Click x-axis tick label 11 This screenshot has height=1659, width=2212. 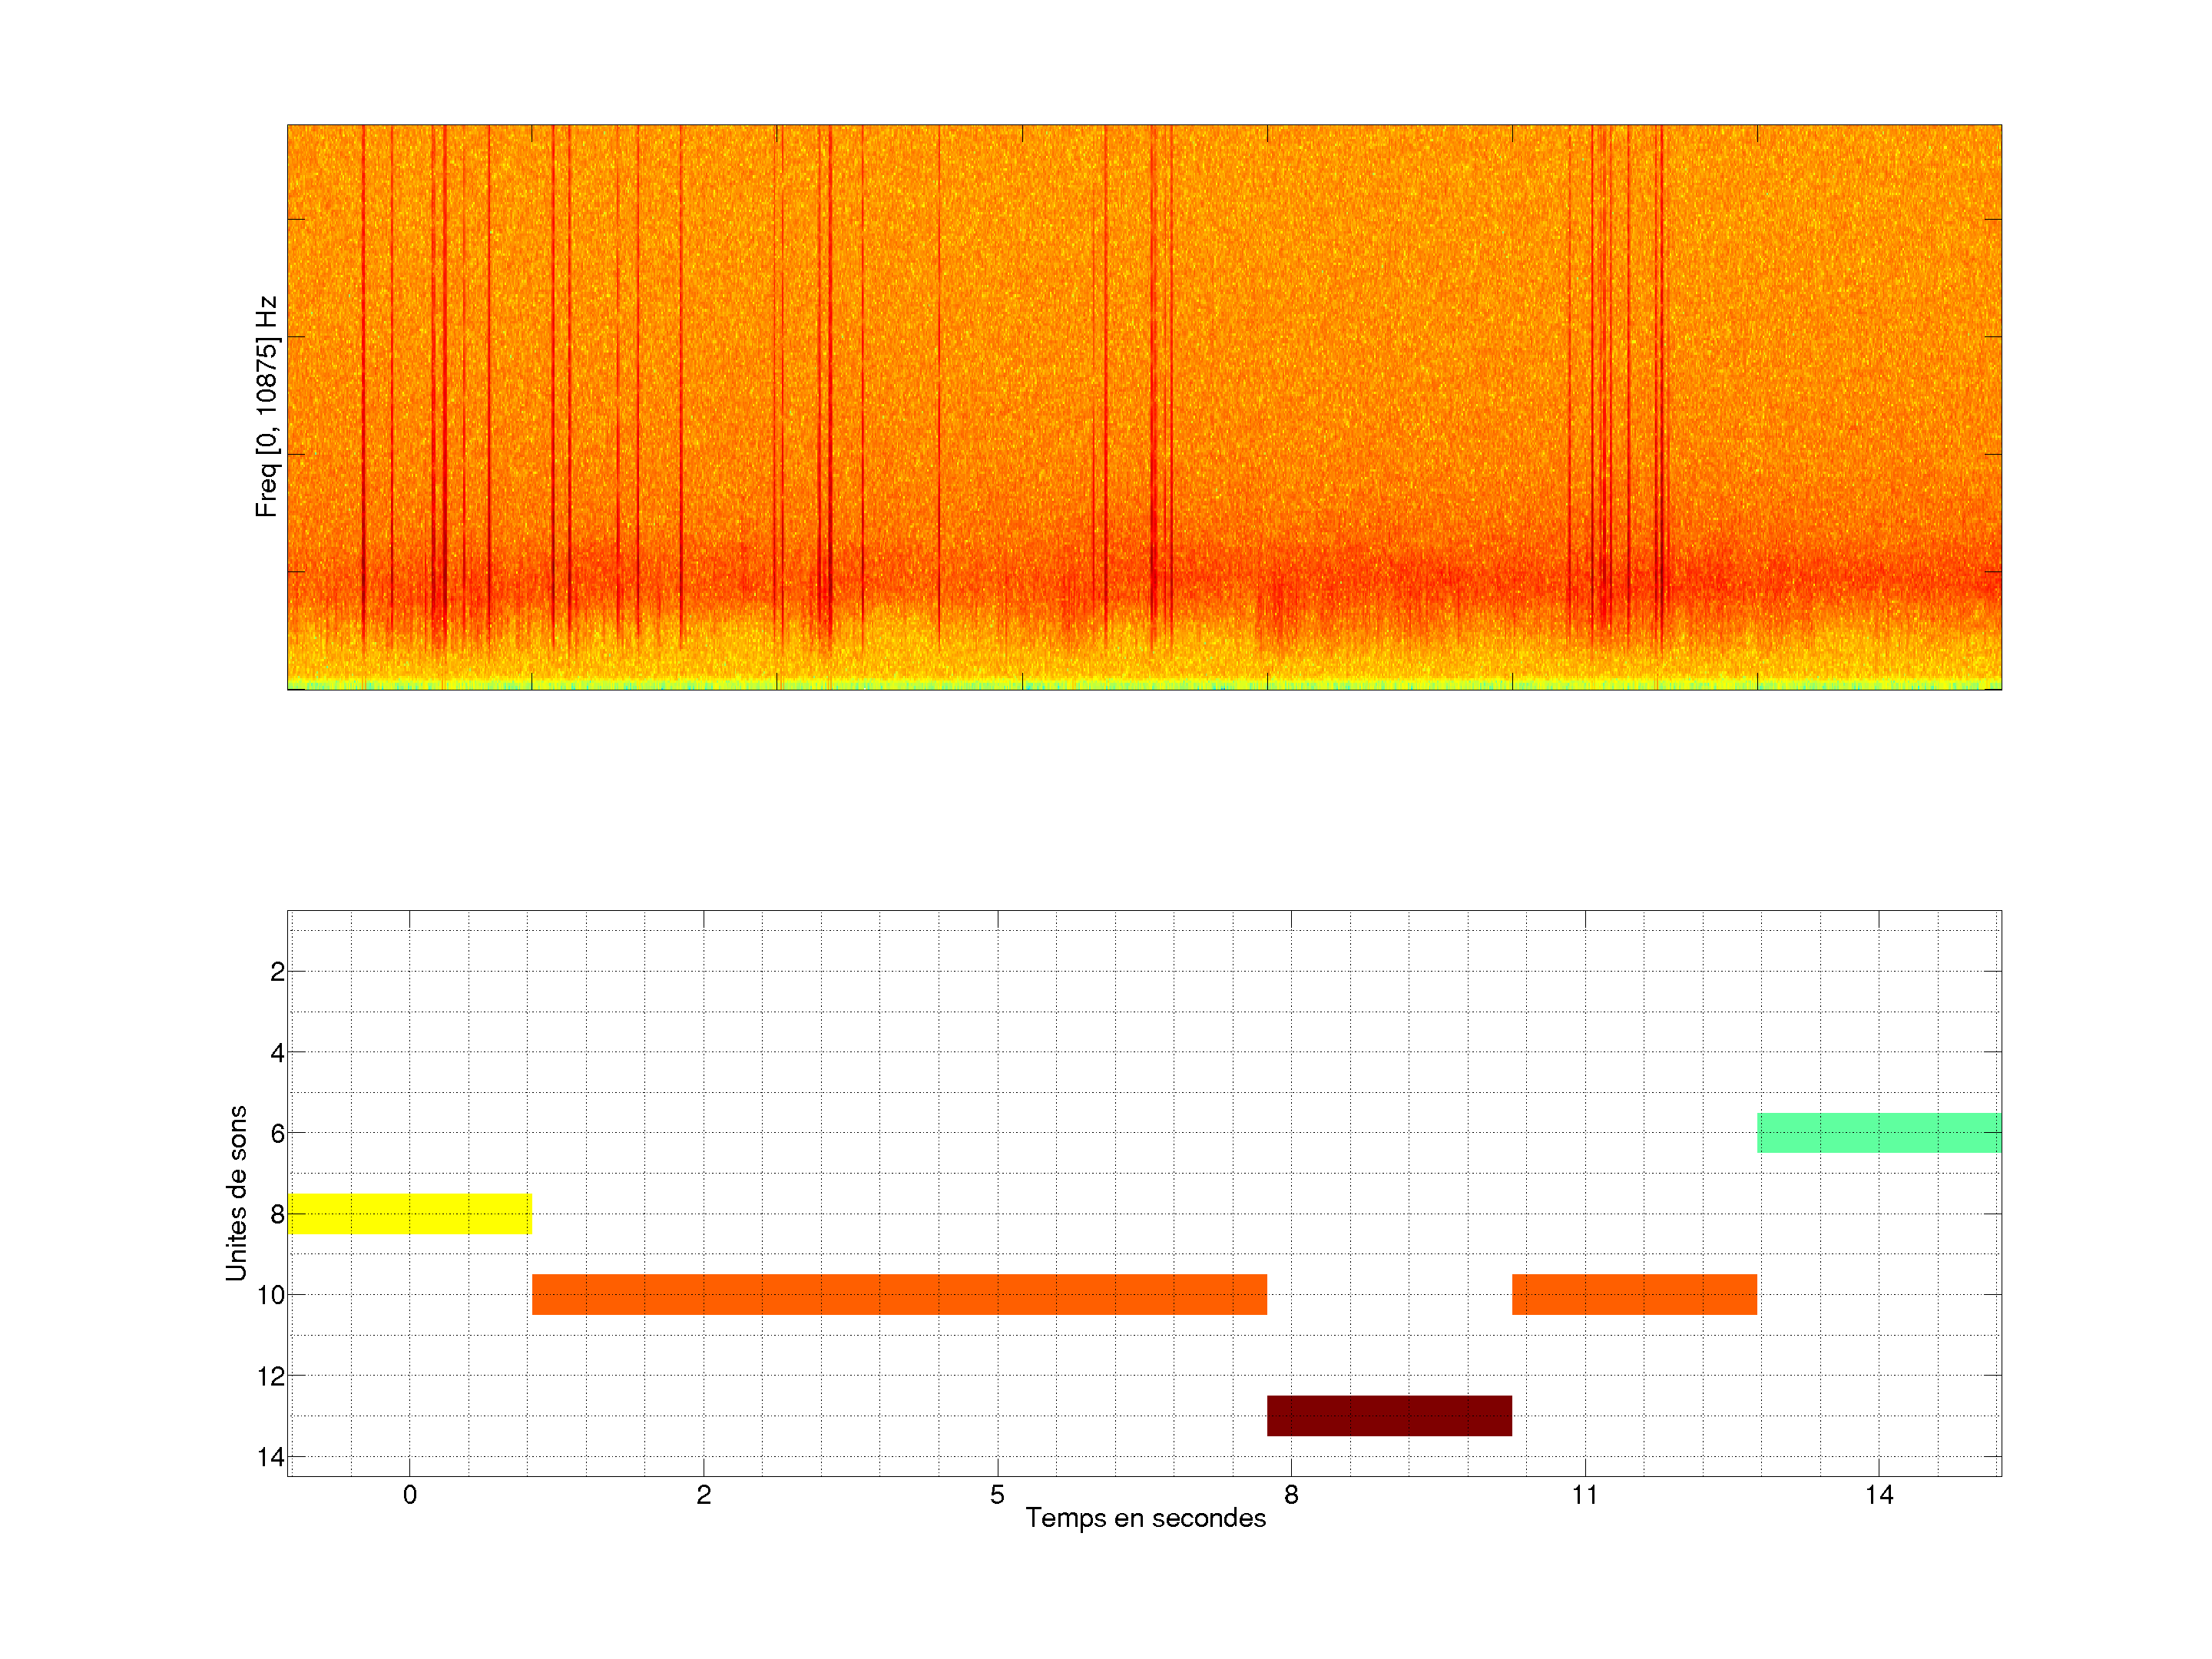(1584, 1495)
